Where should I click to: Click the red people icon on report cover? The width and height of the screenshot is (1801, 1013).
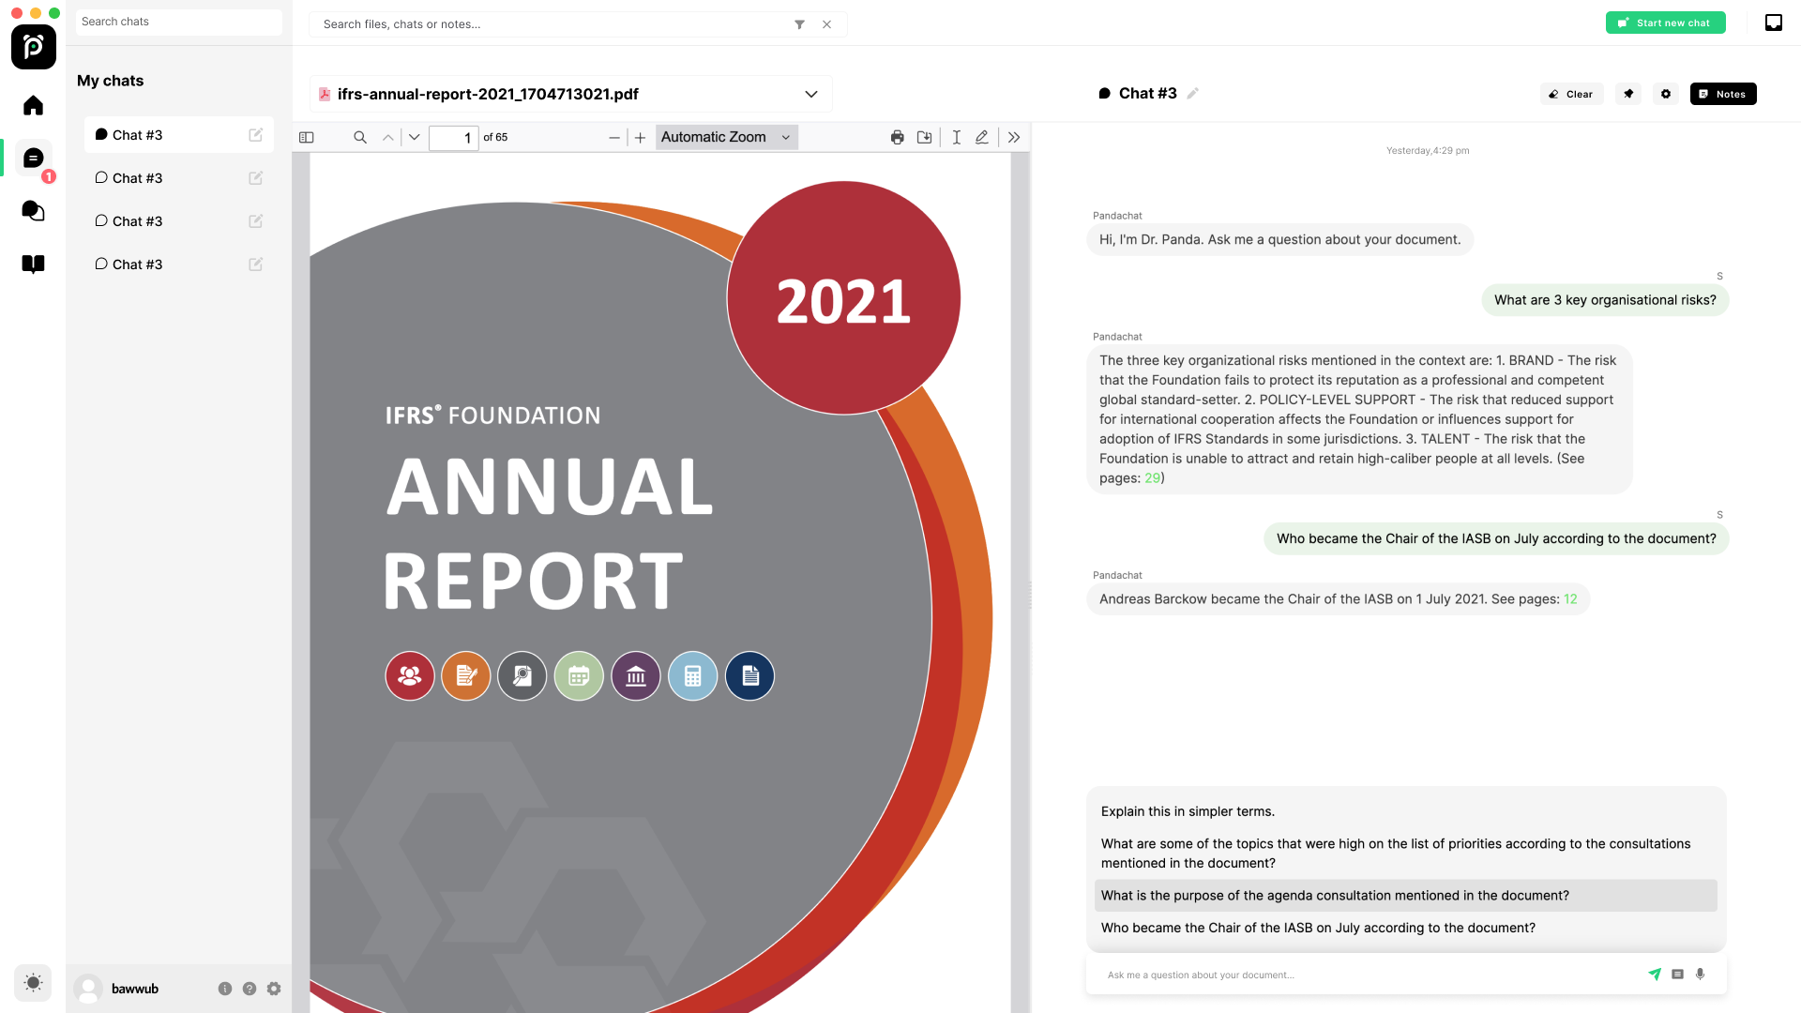pos(410,676)
